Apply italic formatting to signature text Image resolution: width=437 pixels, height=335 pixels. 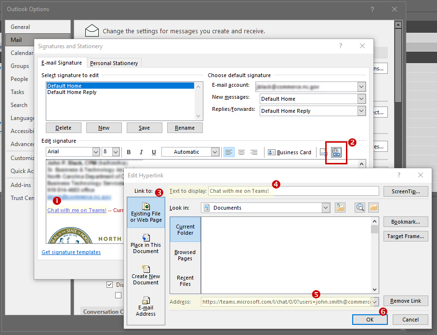(141, 152)
